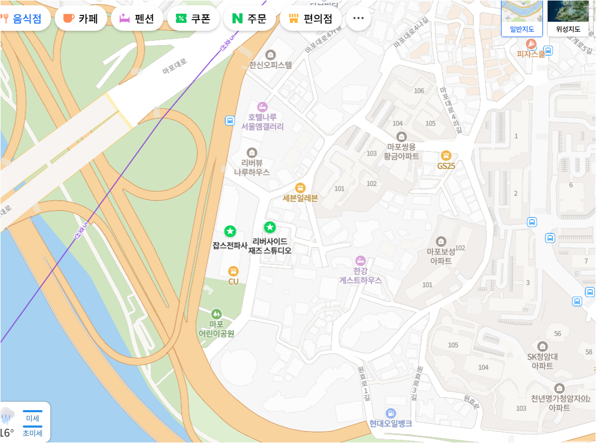Open the 쿠폰 category chip
Image resolution: width=596 pixels, height=443 pixels.
click(193, 18)
